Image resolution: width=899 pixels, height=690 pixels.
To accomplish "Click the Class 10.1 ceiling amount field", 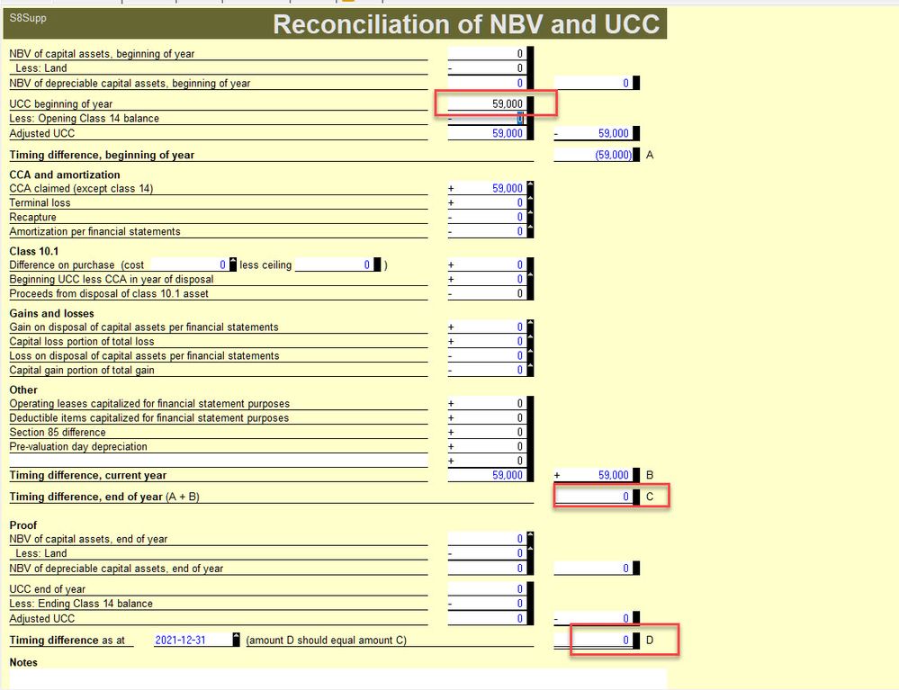I will coord(333,265).
